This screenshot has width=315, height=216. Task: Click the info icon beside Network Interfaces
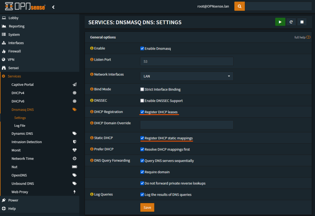92,74
